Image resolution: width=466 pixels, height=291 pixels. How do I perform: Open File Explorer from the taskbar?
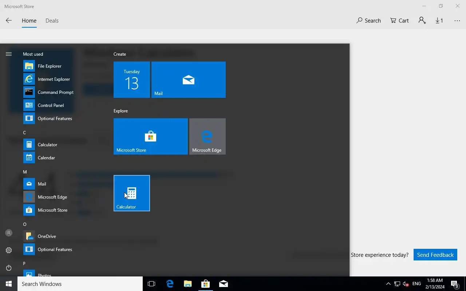click(x=187, y=284)
